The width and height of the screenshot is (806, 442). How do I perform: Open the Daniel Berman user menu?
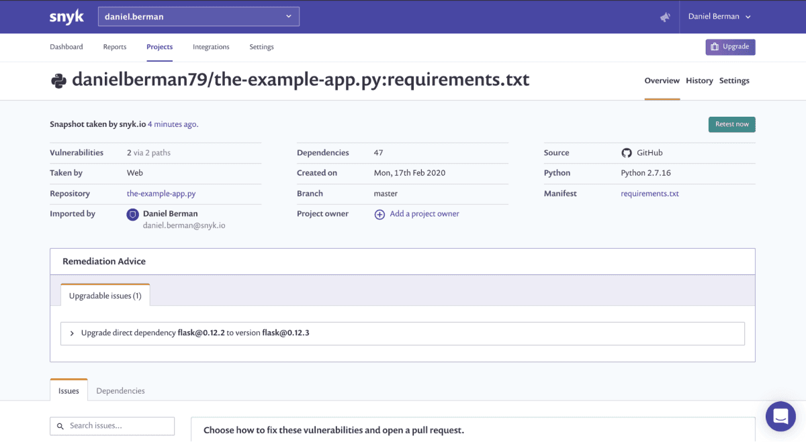(x=719, y=17)
